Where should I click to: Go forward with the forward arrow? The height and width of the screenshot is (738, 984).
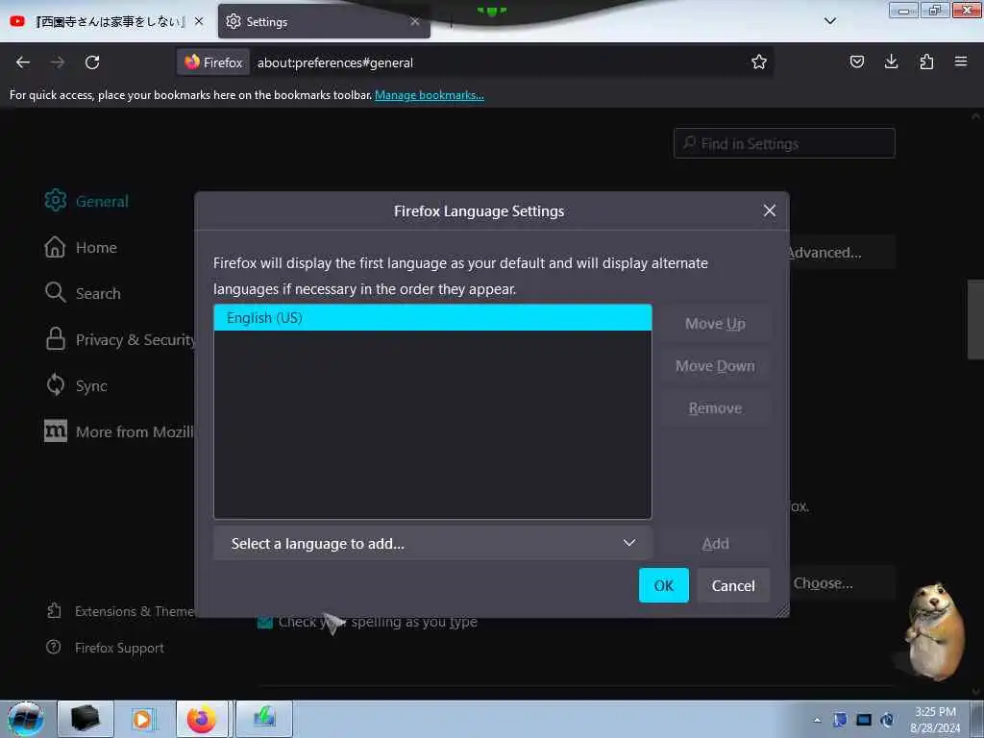[58, 62]
